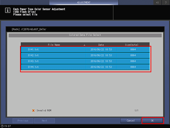Viewport: 170px width, 128px height.
Task: Select the ADJUSTMENT tab
Action: (x=84, y=2)
